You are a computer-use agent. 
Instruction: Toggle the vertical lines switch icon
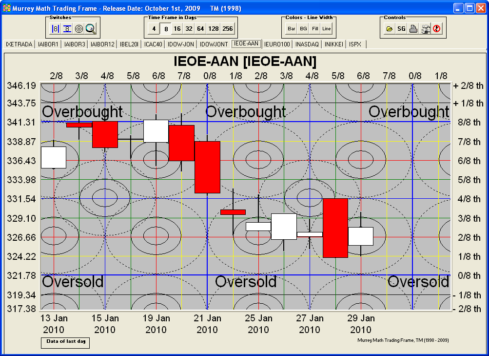click(55, 29)
